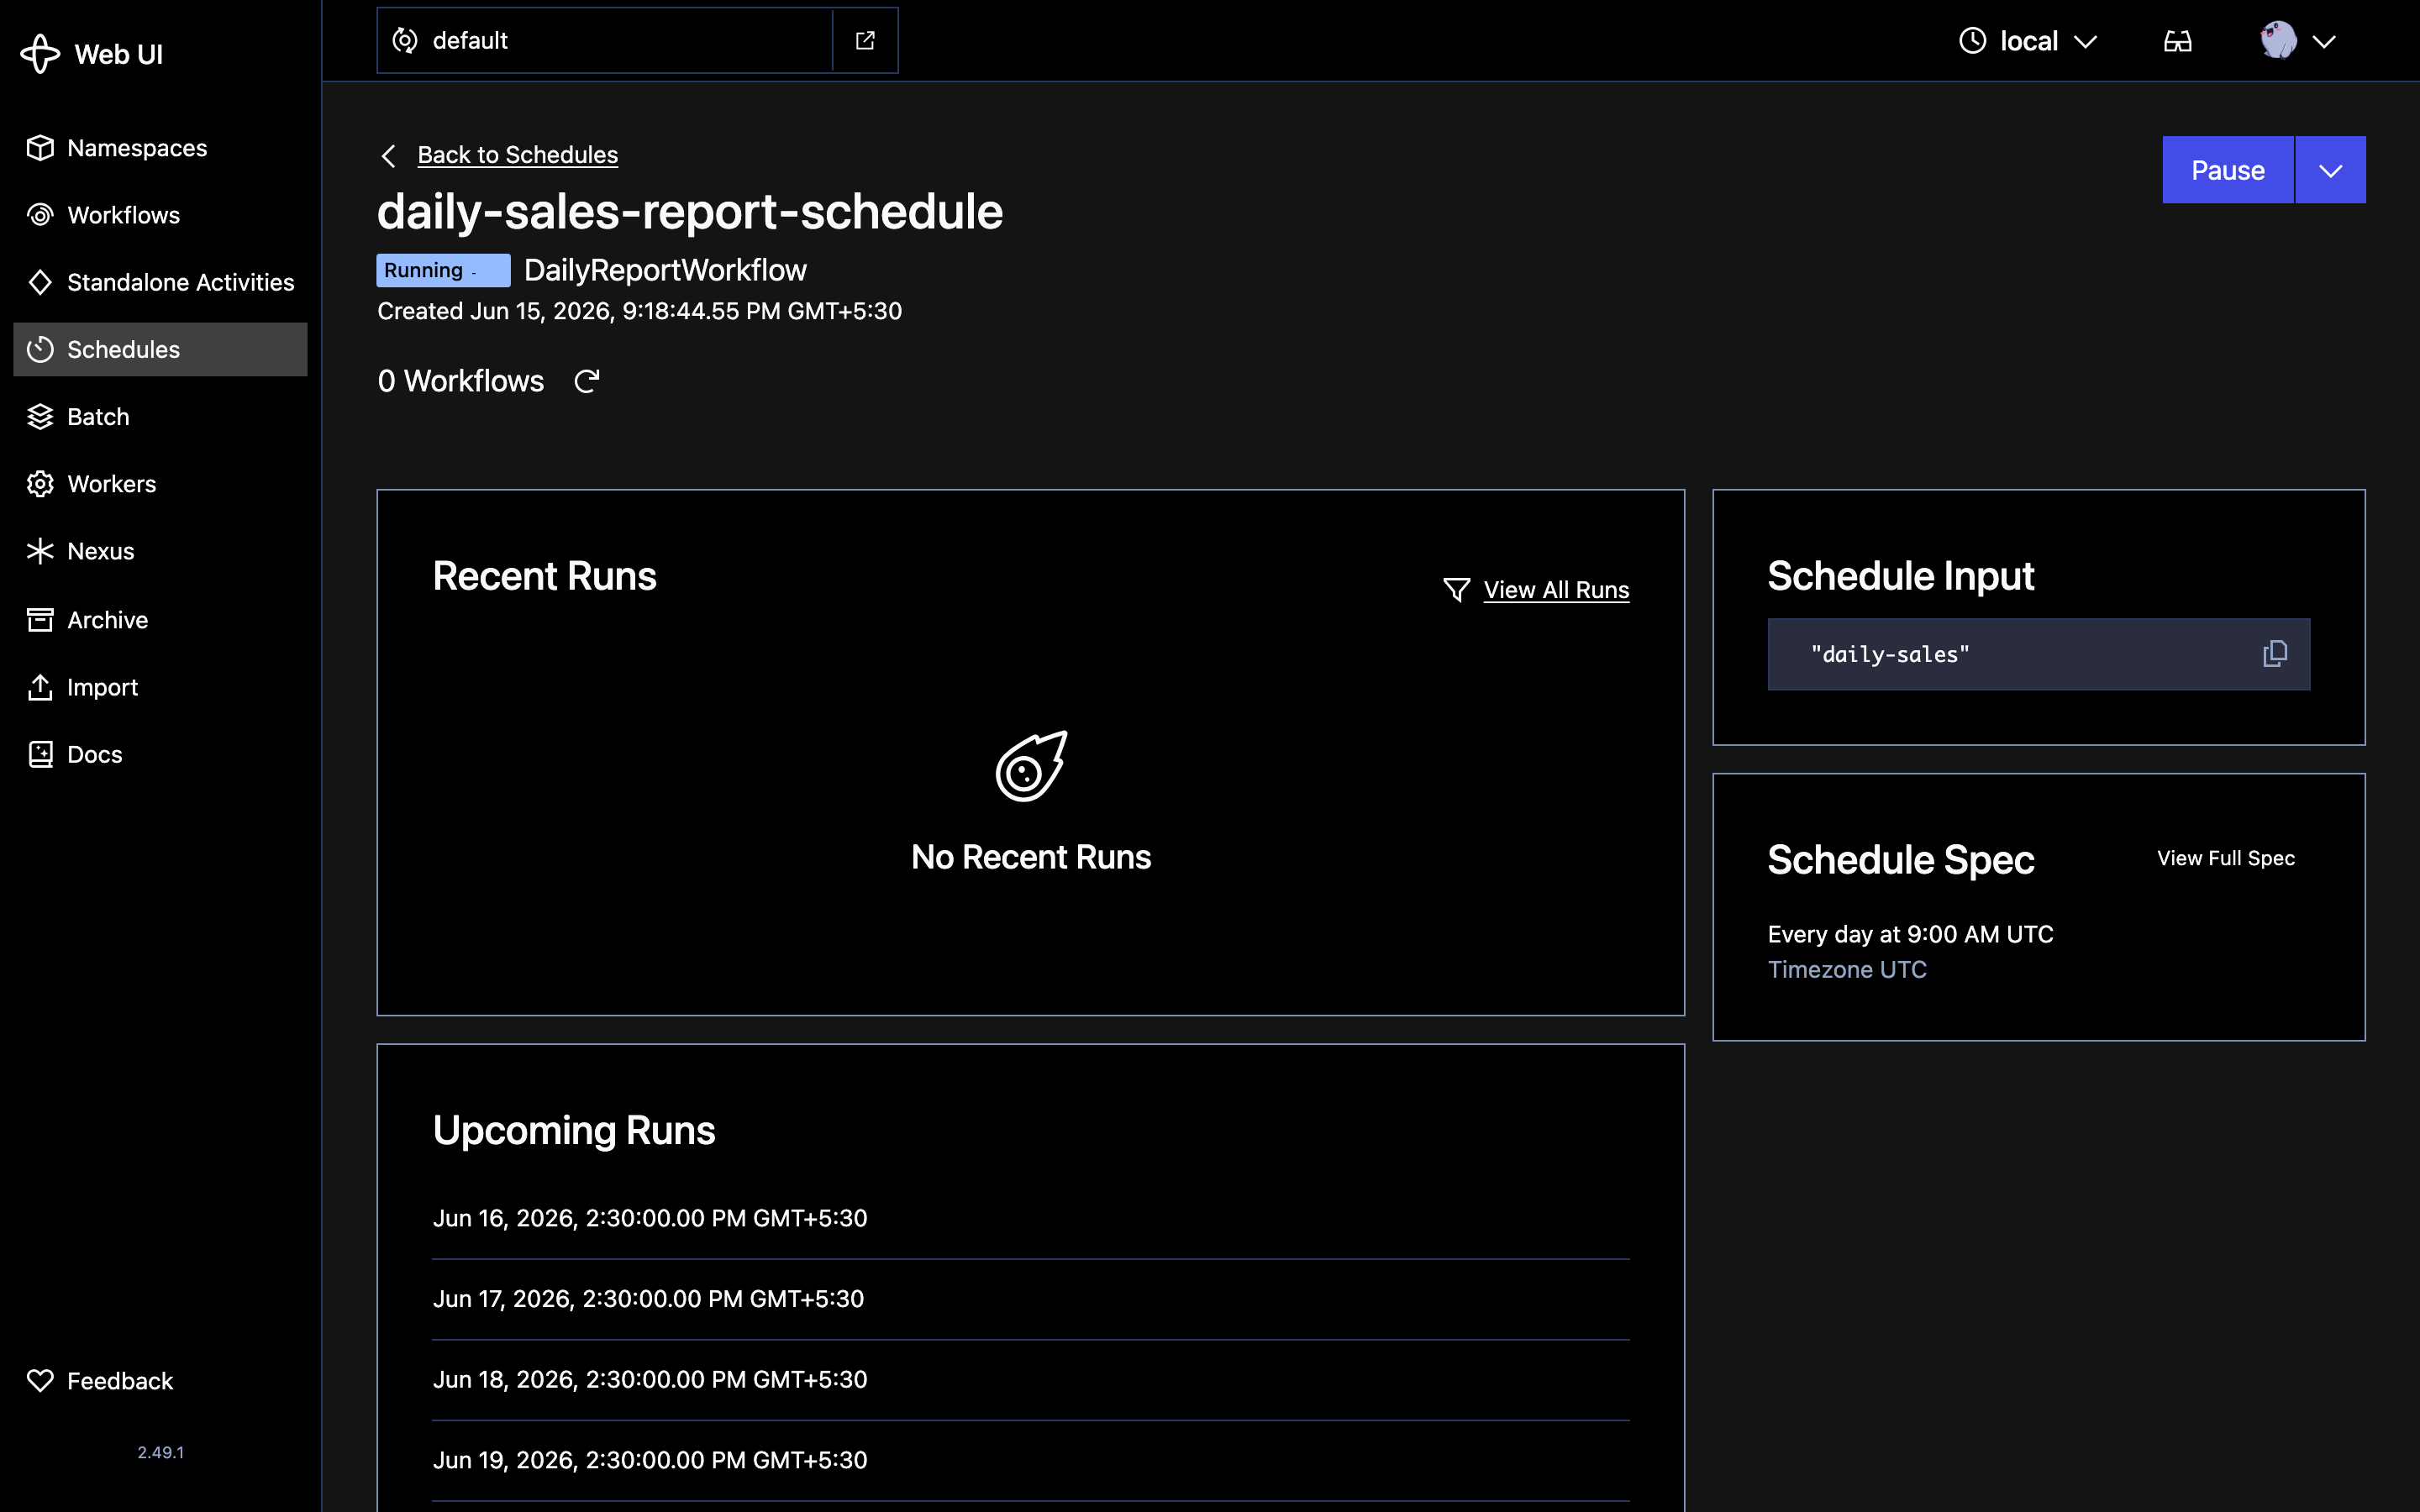This screenshot has height=1512, width=2420.
Task: Click the Labs binoculars icon
Action: [x=2177, y=41]
